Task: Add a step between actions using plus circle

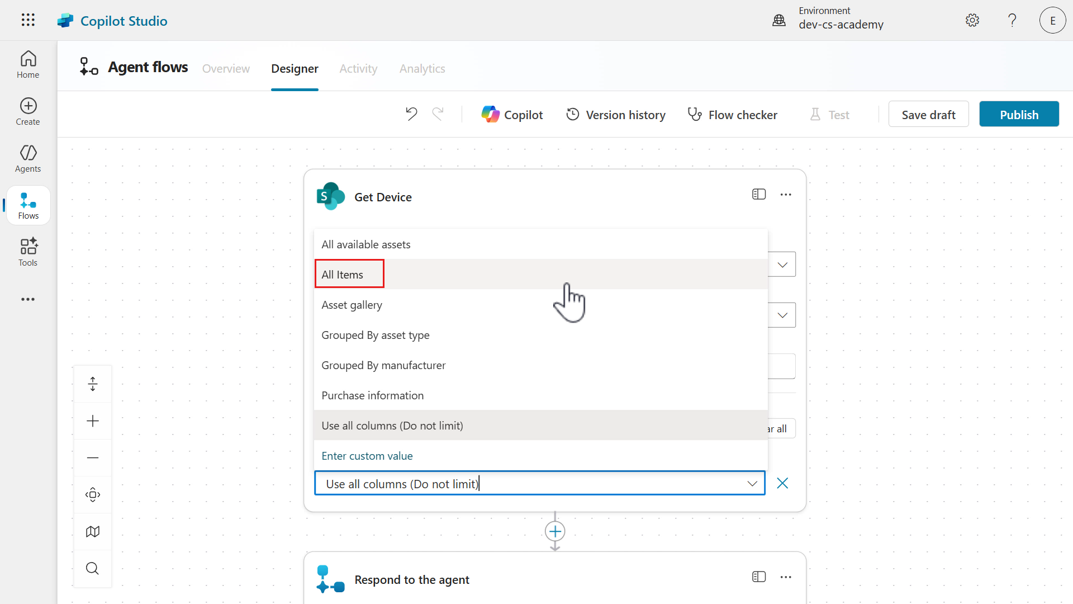Action: tap(555, 531)
